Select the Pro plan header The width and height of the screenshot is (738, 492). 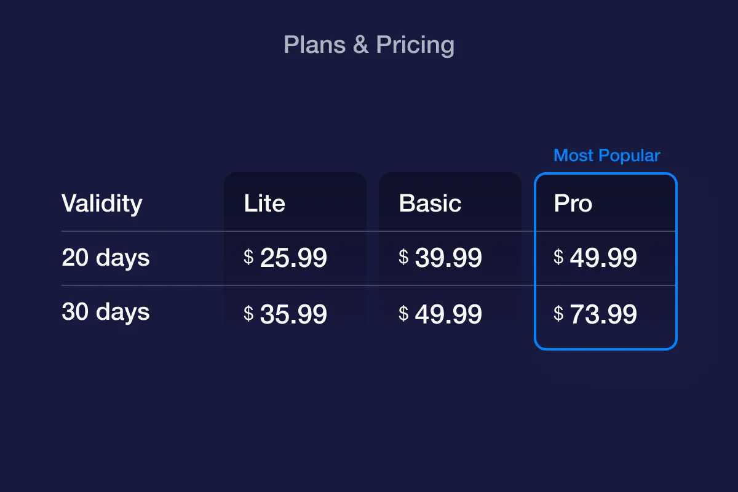click(573, 204)
